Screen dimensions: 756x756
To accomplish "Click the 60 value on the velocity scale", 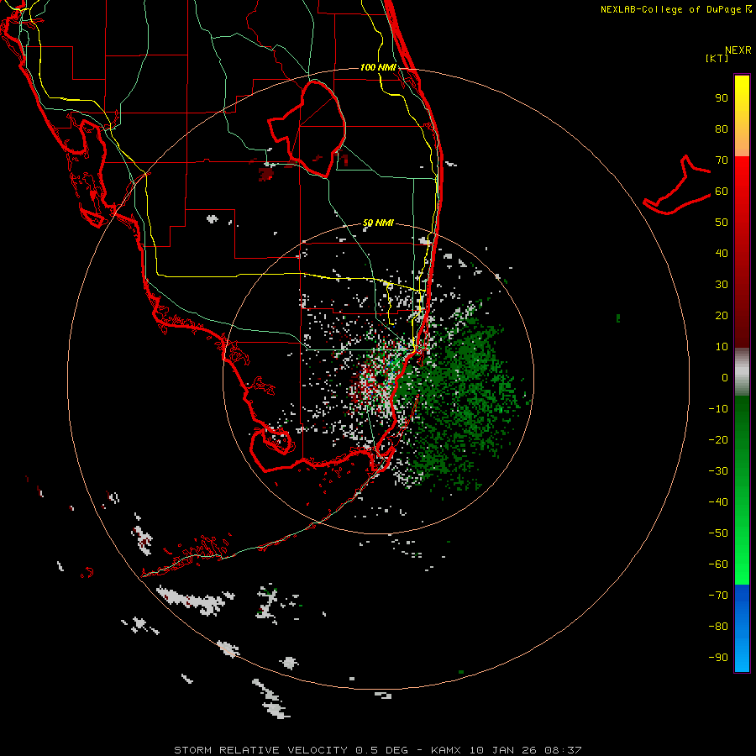I will click(722, 191).
